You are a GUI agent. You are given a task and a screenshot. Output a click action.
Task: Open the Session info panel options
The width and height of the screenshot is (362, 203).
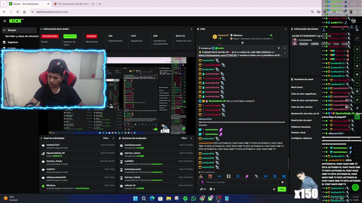[x=191, y=29]
